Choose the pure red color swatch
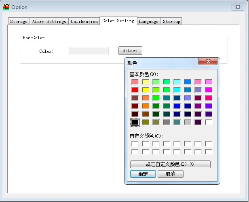Screen dimensions: 249x202 [x=135, y=90]
